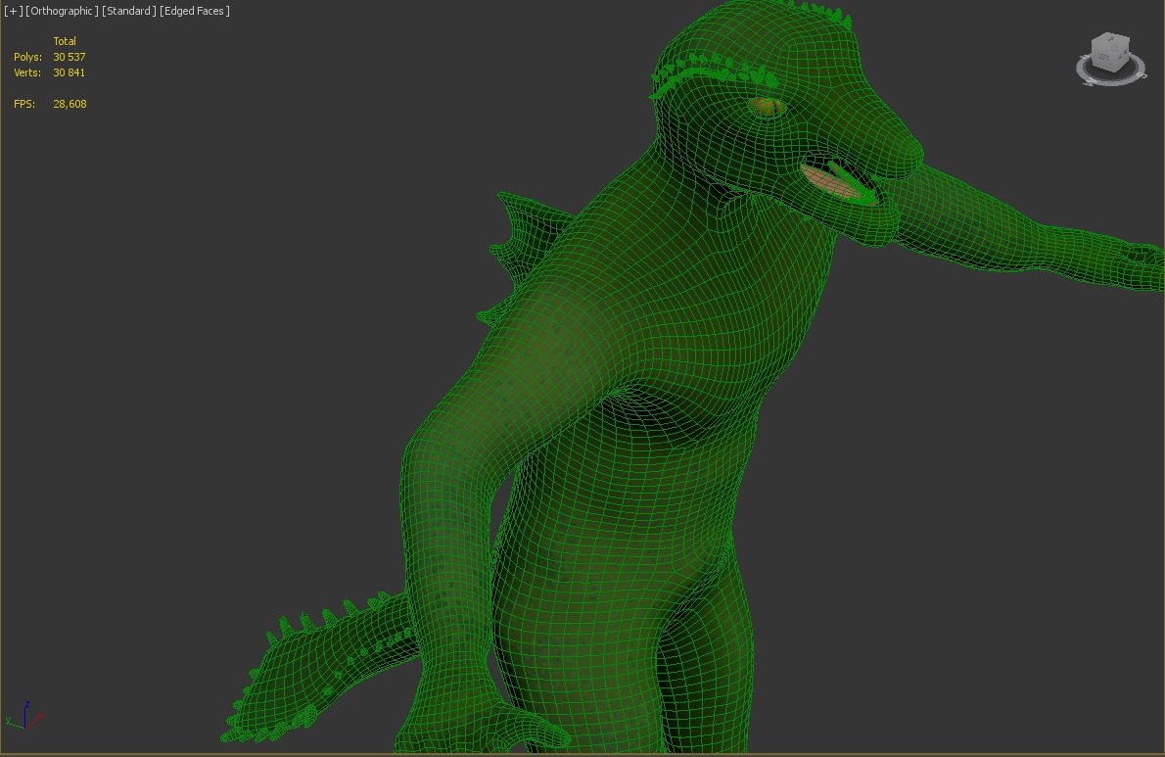Click the FPS: statistics label
The image size is (1165, 757).
[24, 104]
